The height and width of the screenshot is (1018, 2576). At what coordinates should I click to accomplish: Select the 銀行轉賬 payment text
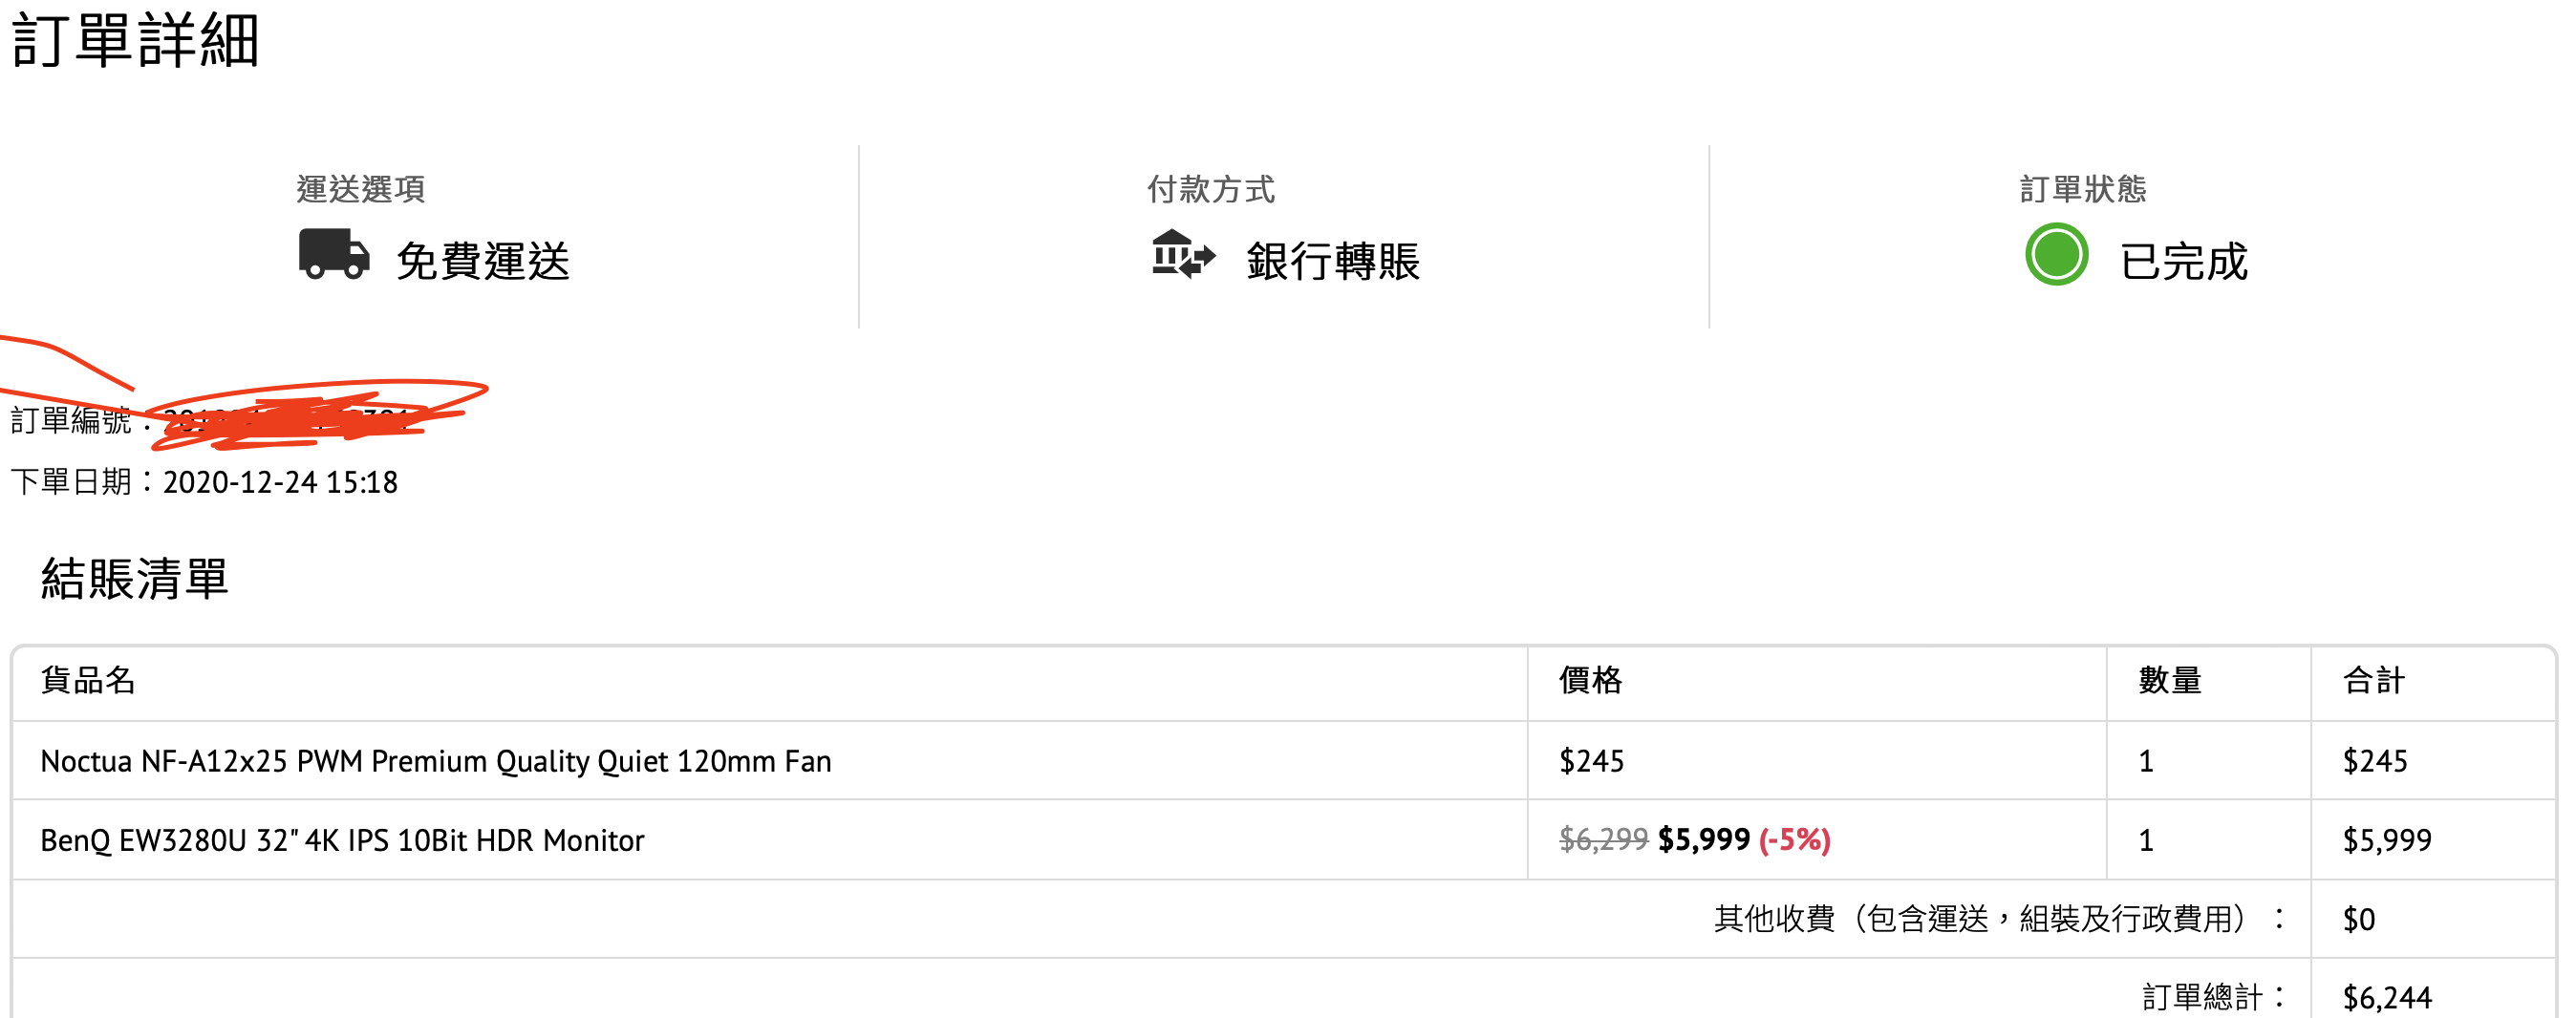tap(1333, 261)
